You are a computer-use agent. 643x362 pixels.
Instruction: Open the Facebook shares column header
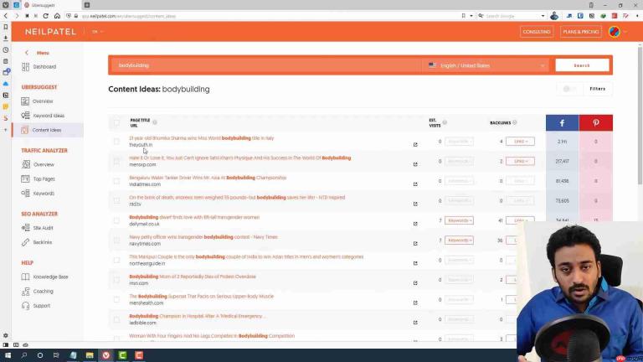[562, 122]
